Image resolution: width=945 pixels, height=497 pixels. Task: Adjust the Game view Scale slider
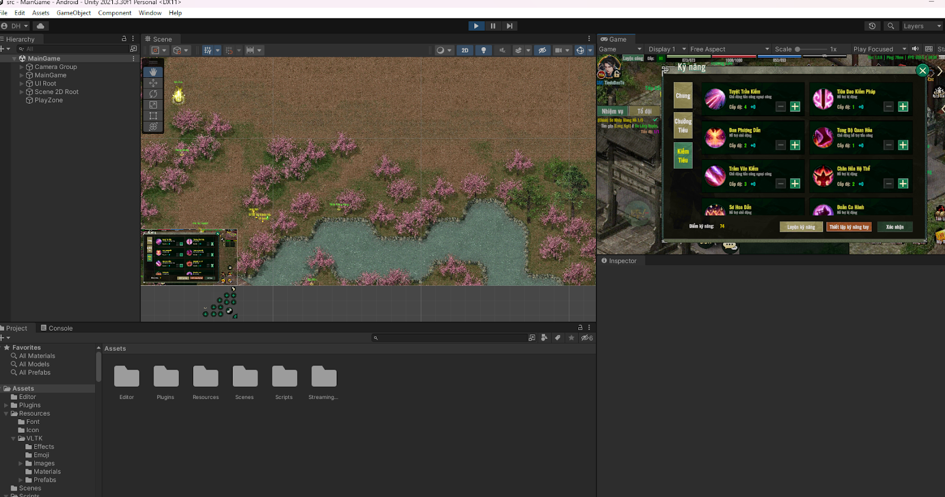(810, 49)
